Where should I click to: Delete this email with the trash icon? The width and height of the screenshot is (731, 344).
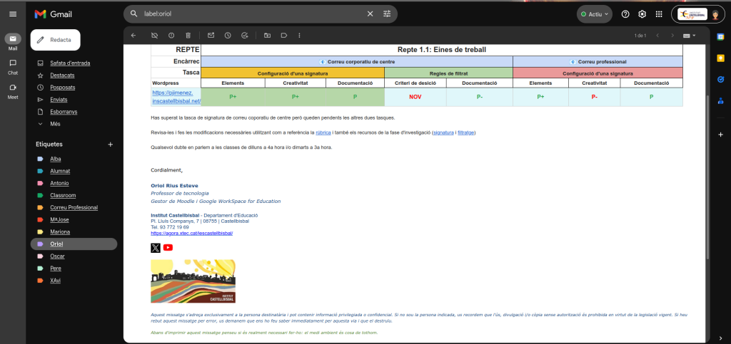point(188,35)
